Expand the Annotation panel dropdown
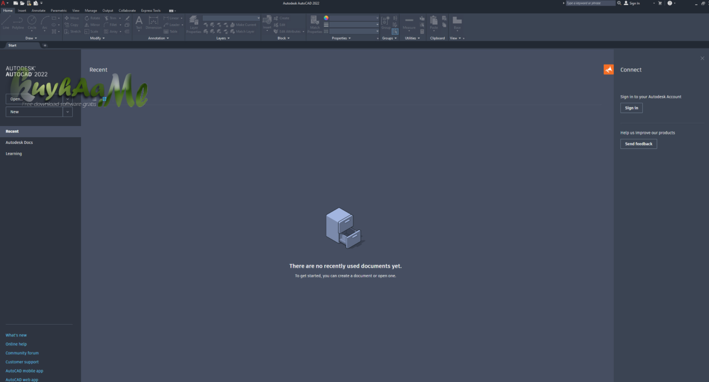This screenshot has width=709, height=382. click(x=159, y=38)
